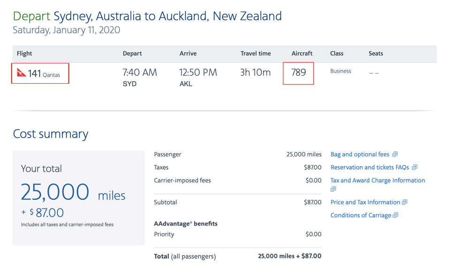Click external link icon beside Reservation and tickets FAQs
Image resolution: width=469 pixels, height=272 pixels.
[415, 167]
